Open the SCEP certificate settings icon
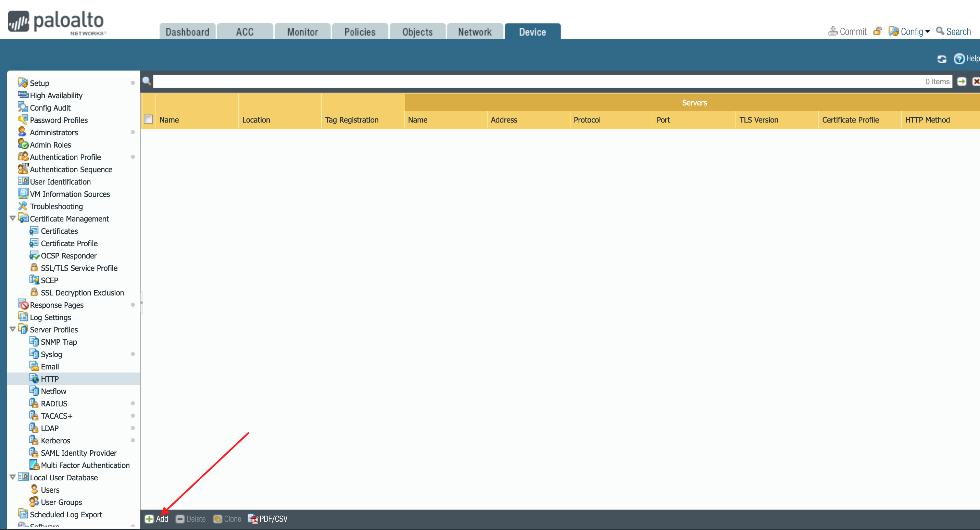Viewport: 980px width, 530px height. pos(34,280)
